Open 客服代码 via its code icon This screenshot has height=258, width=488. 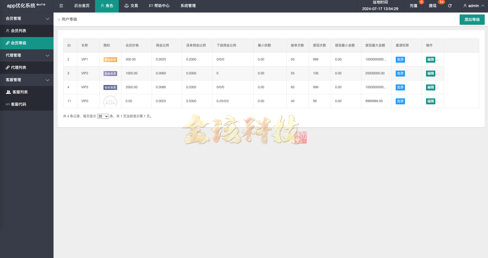pyautogui.click(x=8, y=104)
